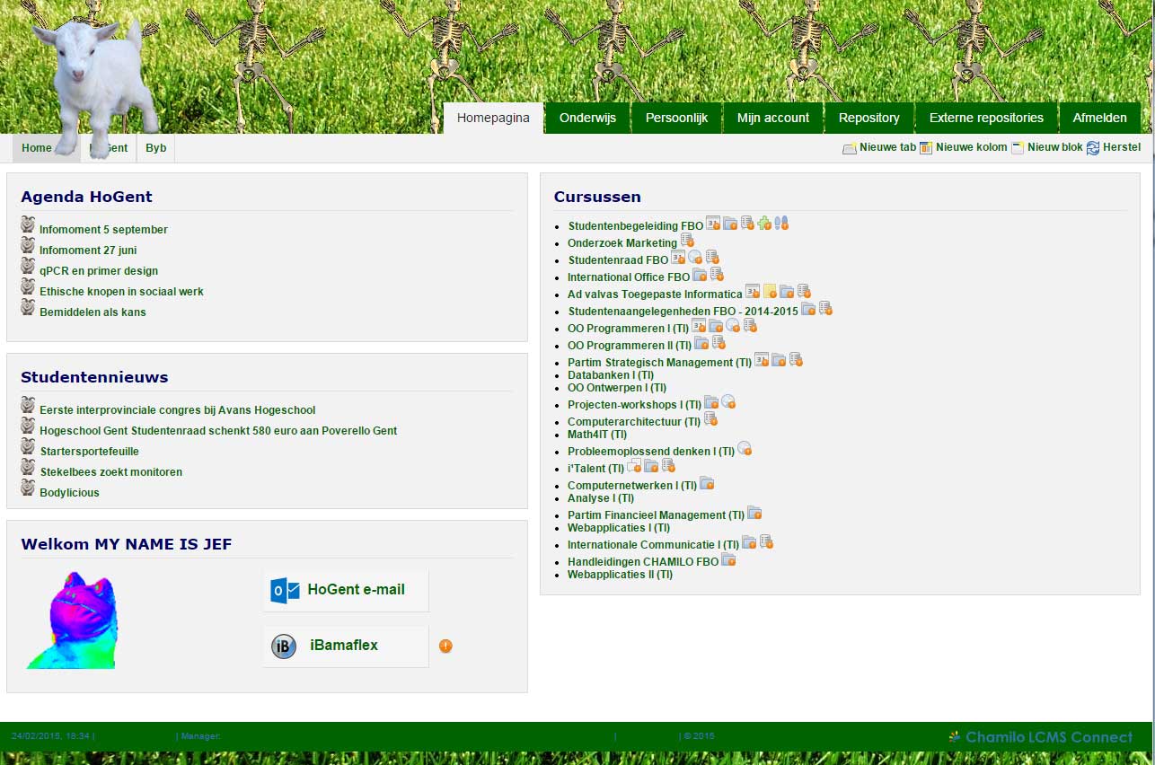This screenshot has height=765, width=1155.
Task: Click Herstel to reset the homepage
Action: click(1114, 147)
